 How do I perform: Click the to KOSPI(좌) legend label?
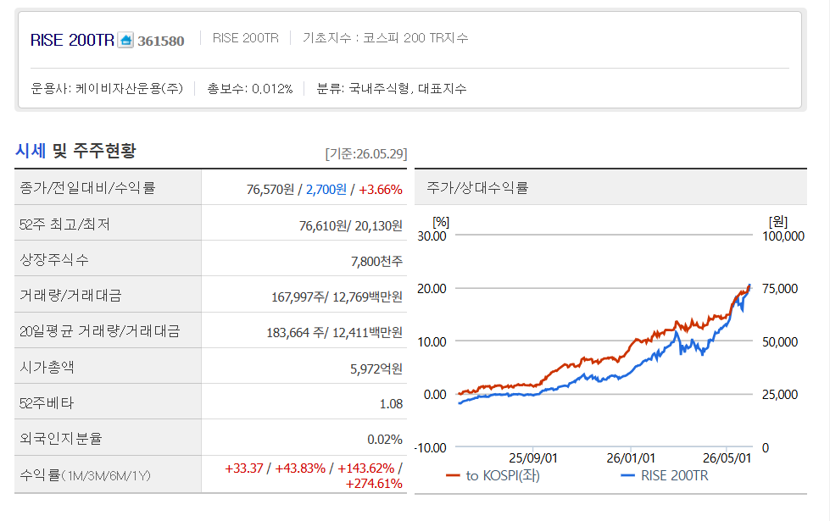[x=503, y=475]
